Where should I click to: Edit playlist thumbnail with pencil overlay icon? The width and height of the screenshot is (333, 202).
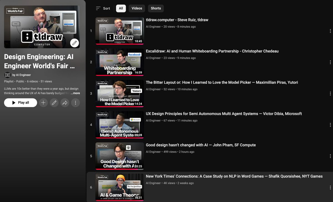[74, 43]
